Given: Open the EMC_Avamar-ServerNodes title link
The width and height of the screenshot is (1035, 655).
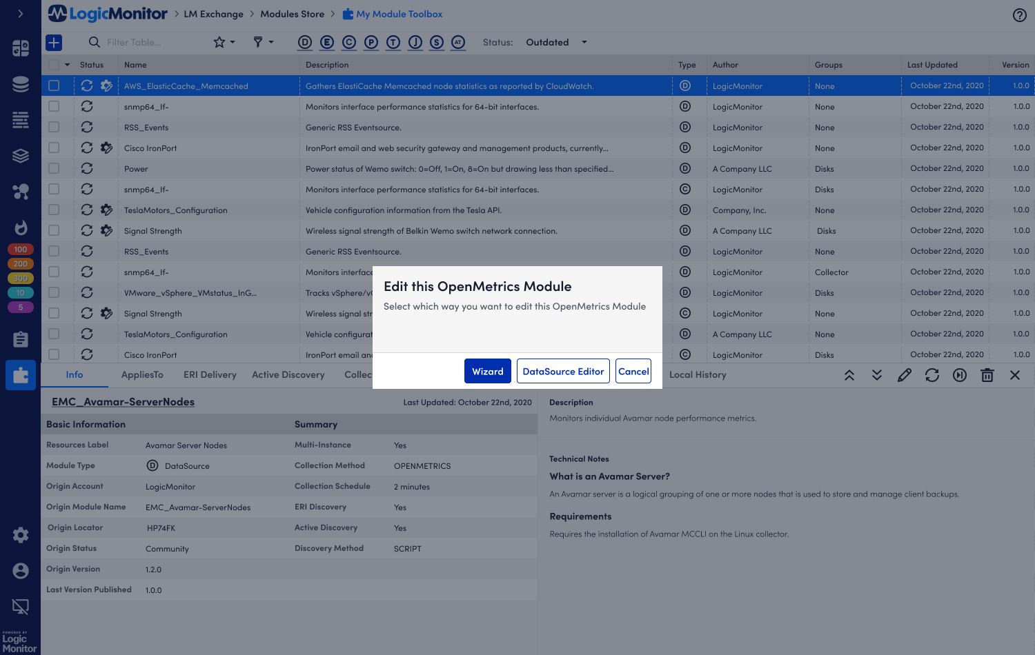Looking at the screenshot, I should pos(123,402).
